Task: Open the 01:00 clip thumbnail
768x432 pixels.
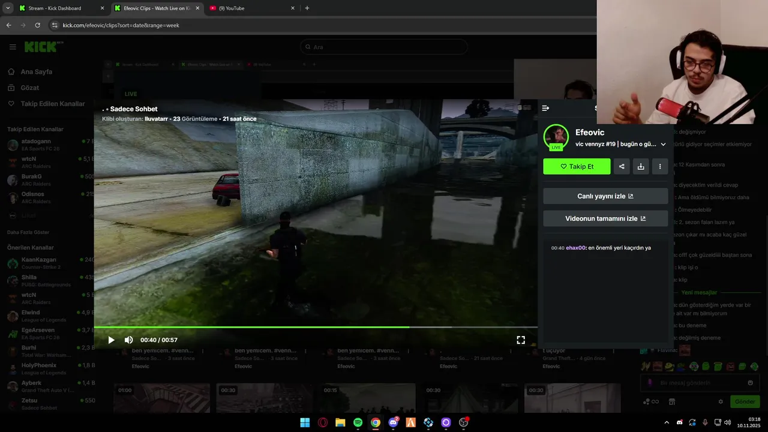Action: click(x=162, y=398)
